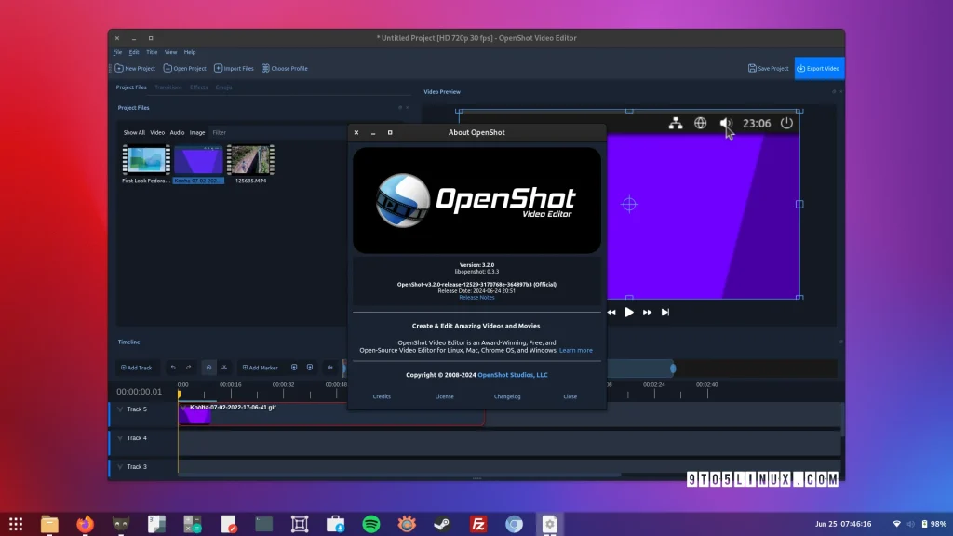Open the View menu
The image size is (953, 536).
171,52
